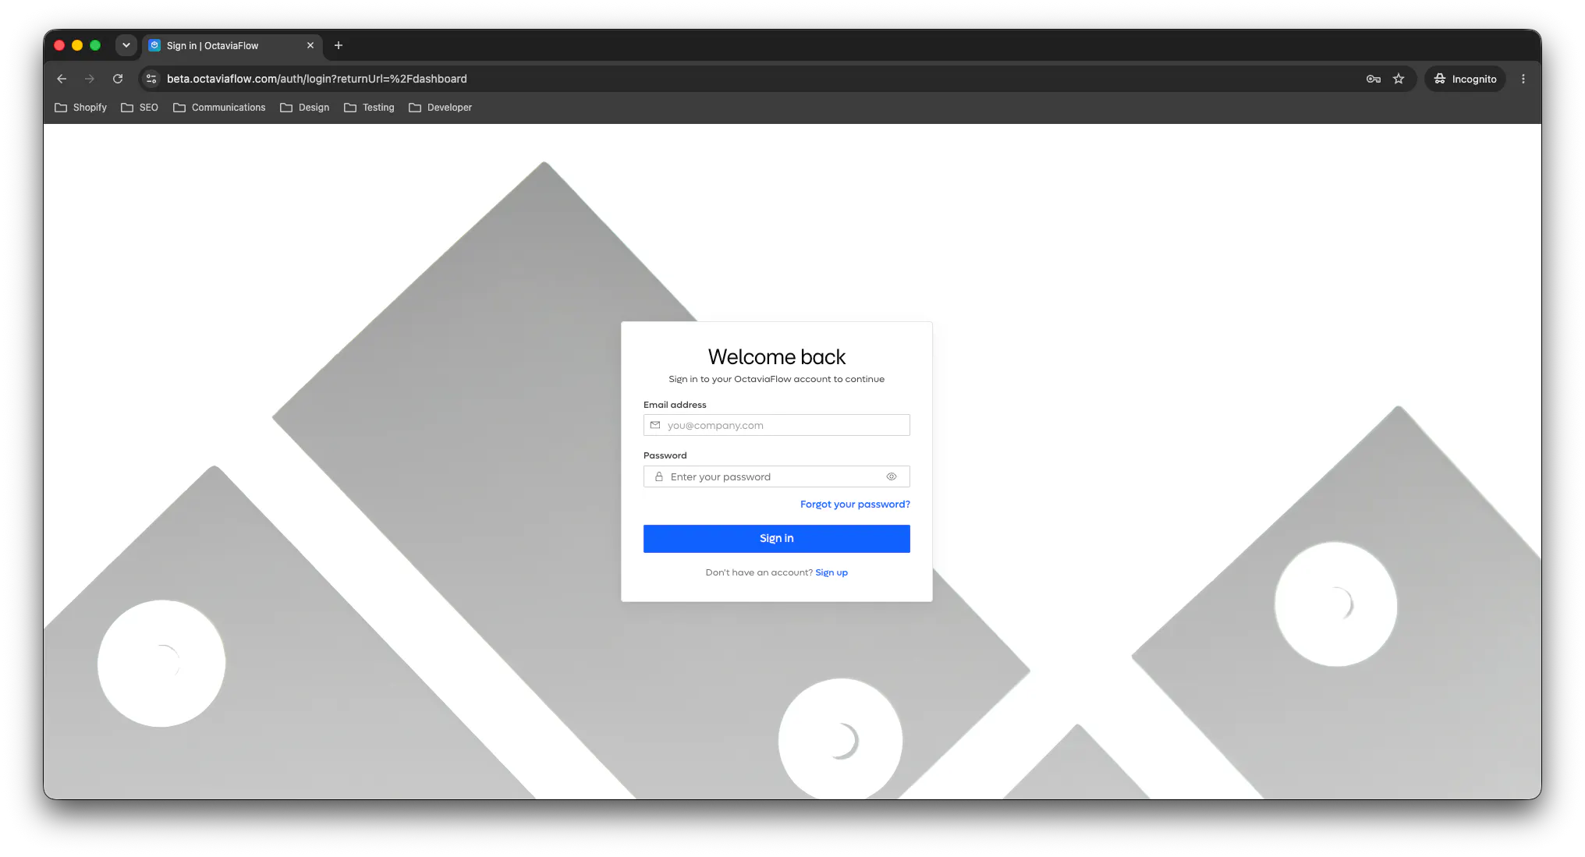This screenshot has width=1585, height=857.
Task: Focus the Password input field
Action: tap(776, 476)
